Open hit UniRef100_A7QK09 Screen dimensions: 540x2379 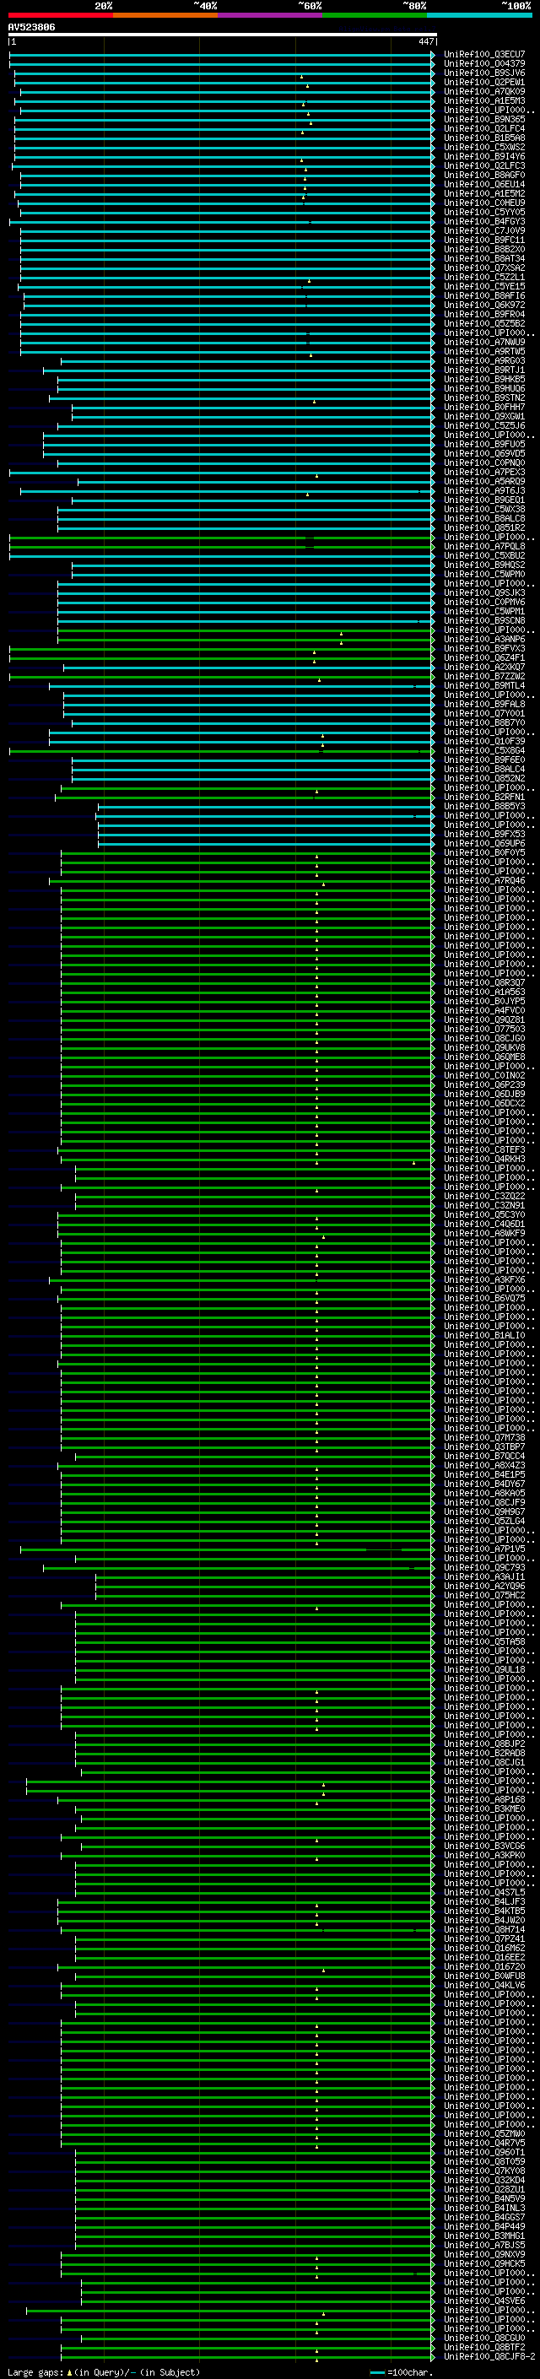pos(483,91)
